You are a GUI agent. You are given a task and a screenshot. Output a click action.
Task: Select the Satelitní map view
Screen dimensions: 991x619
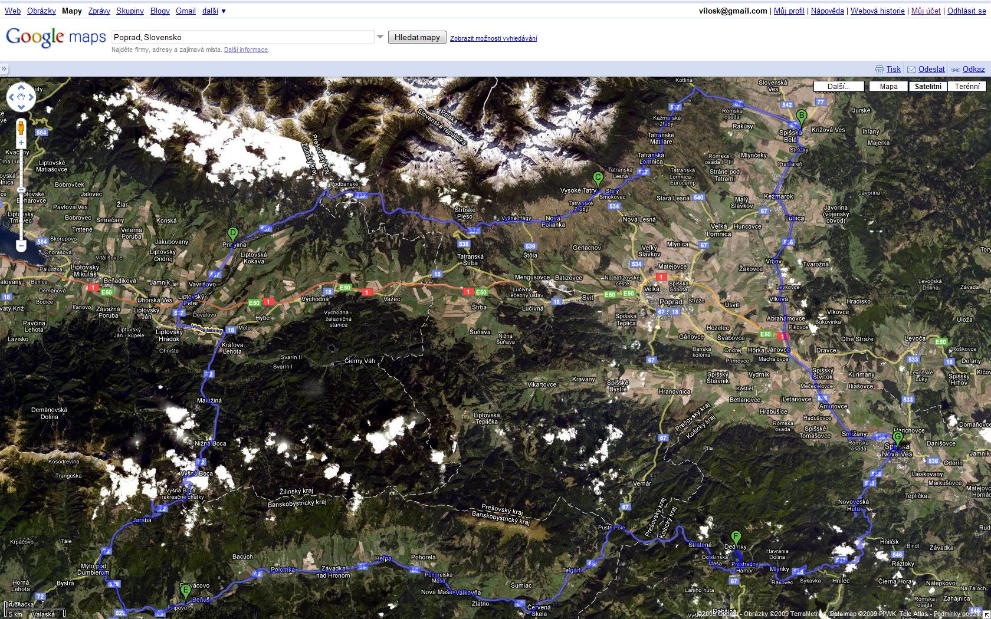point(928,87)
